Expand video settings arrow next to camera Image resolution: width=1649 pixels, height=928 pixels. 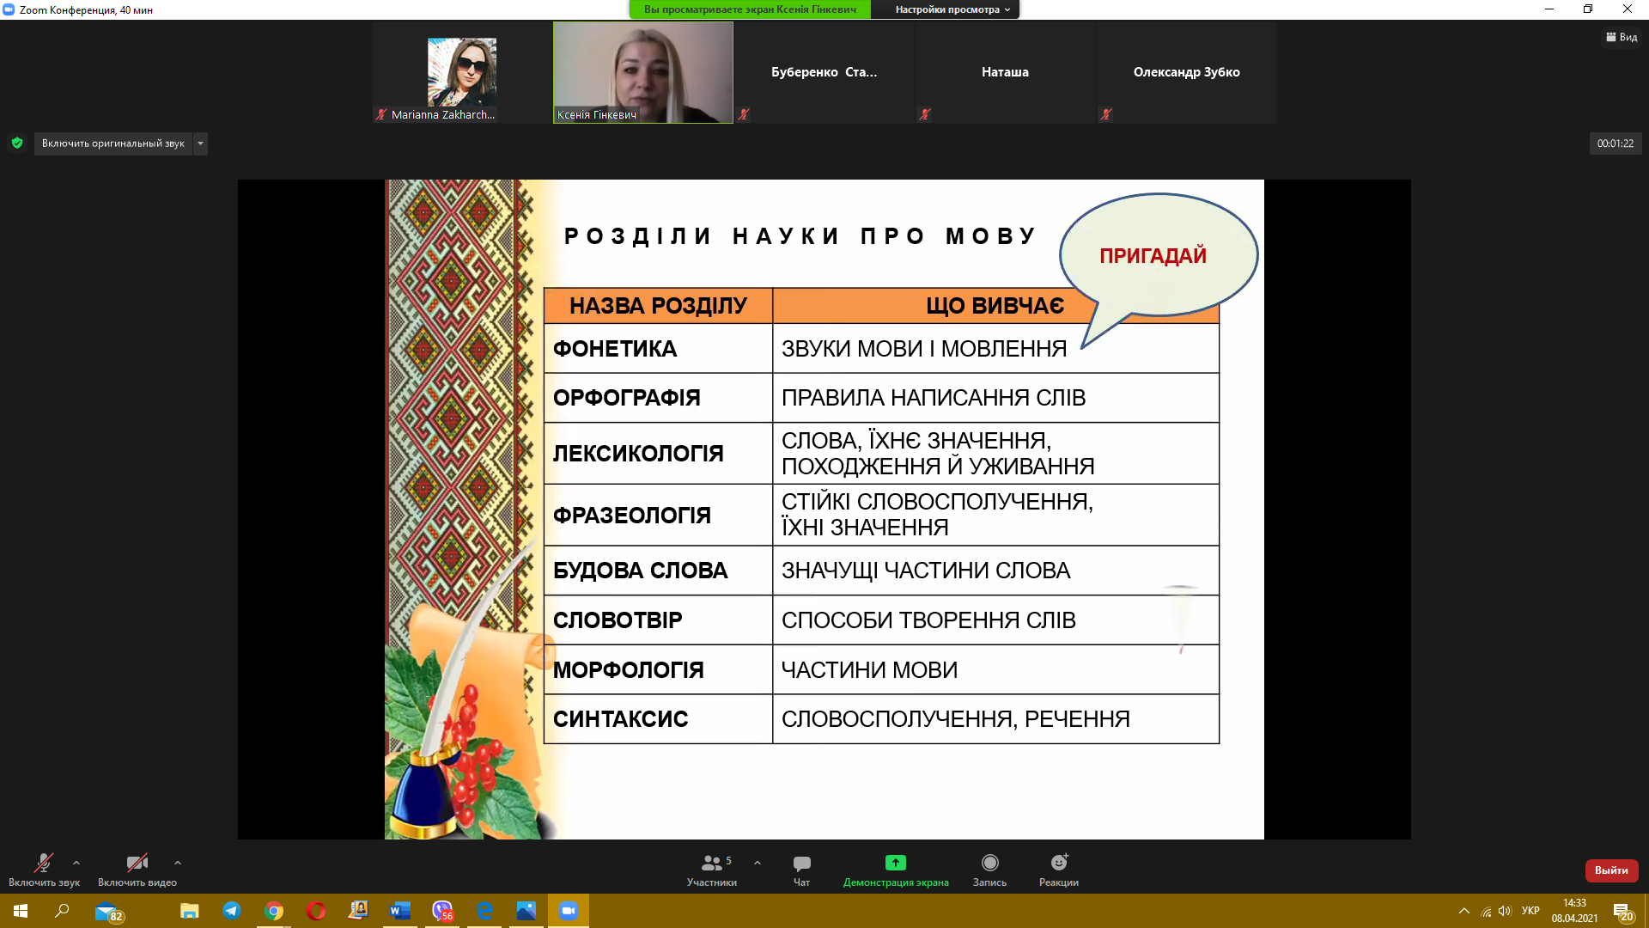point(178,863)
